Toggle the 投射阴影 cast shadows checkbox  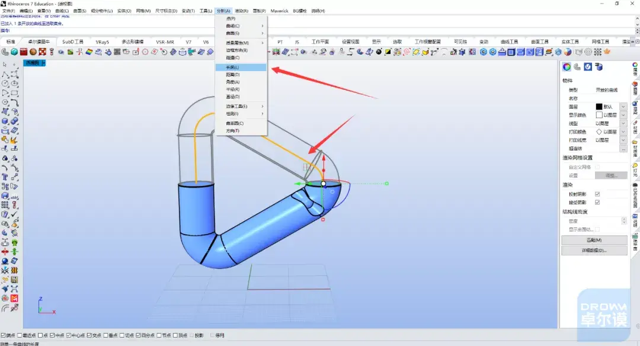tap(597, 194)
